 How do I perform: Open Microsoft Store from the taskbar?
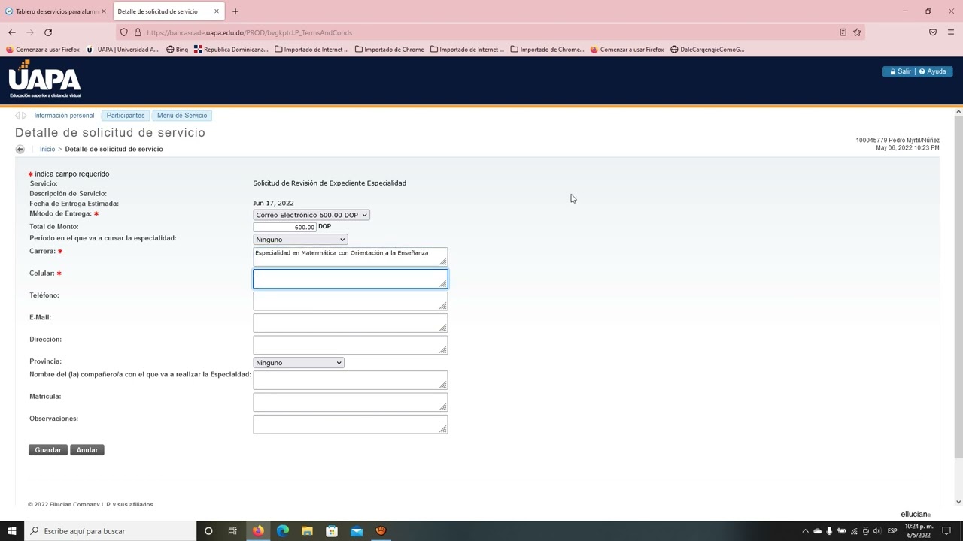coord(332,531)
